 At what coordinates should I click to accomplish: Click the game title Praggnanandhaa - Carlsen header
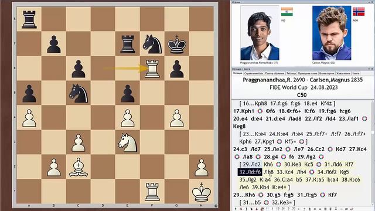coord(303,80)
